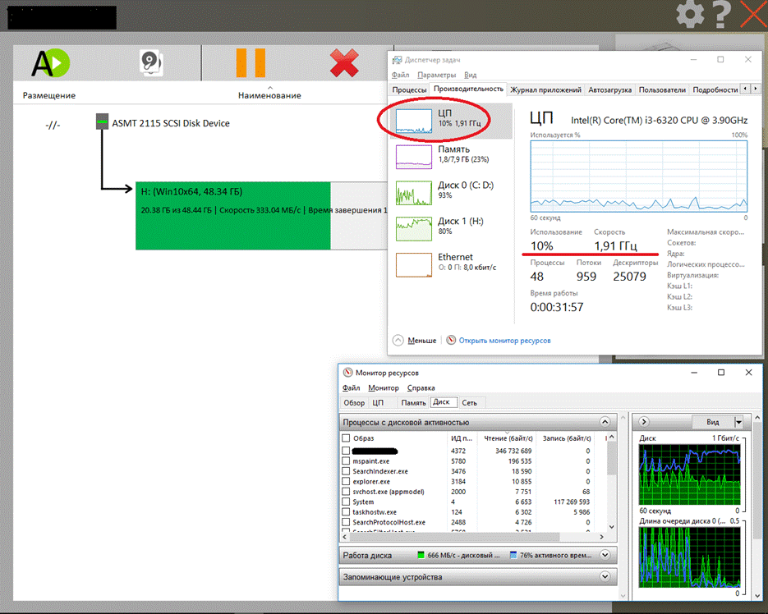Click the green play 'A' start icon
The width and height of the screenshot is (768, 614).
tap(50, 63)
